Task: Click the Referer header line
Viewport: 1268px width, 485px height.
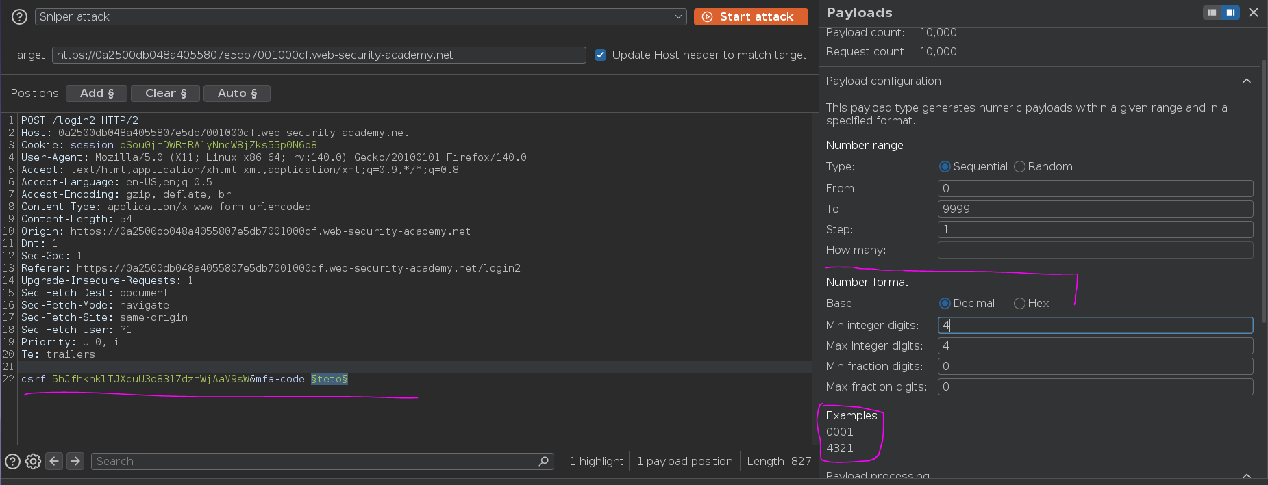Action: [x=271, y=268]
